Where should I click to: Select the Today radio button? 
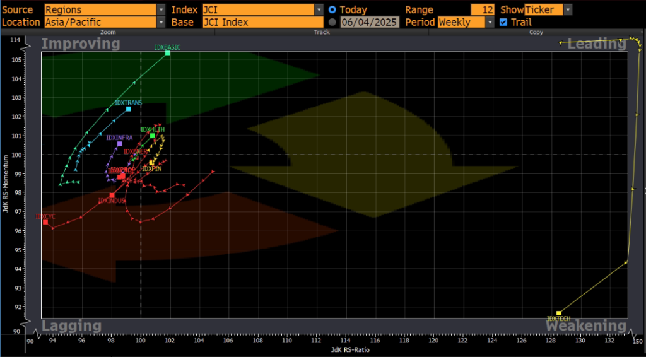coord(332,10)
